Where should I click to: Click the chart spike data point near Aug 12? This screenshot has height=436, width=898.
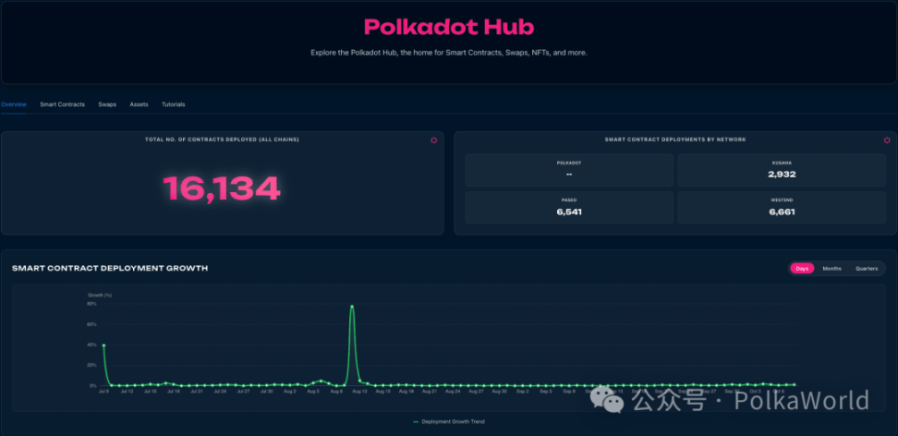(352, 306)
